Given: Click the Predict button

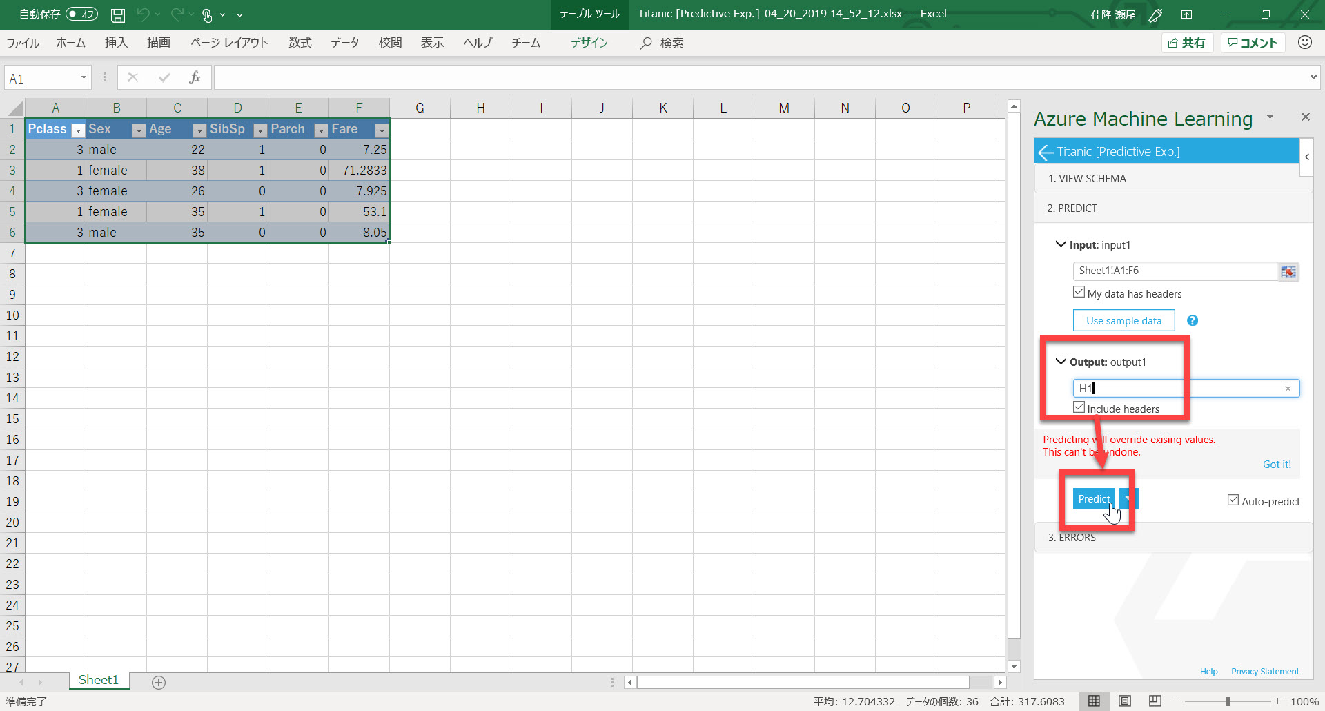Looking at the screenshot, I should point(1094,499).
